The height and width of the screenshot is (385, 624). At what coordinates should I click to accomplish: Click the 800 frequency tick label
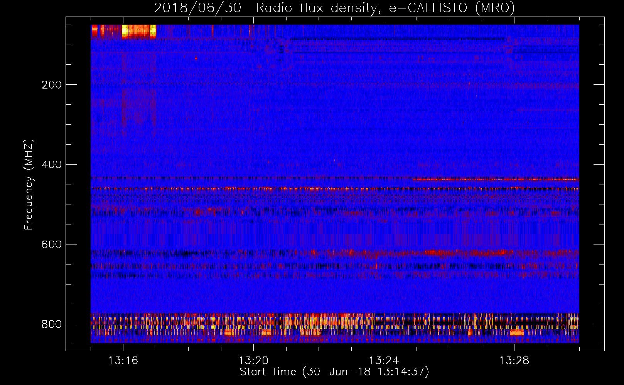pos(52,324)
